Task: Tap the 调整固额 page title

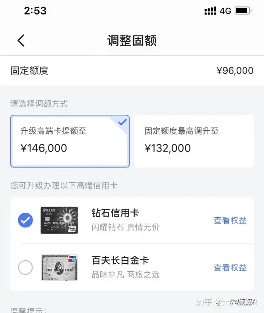Action: (132, 40)
